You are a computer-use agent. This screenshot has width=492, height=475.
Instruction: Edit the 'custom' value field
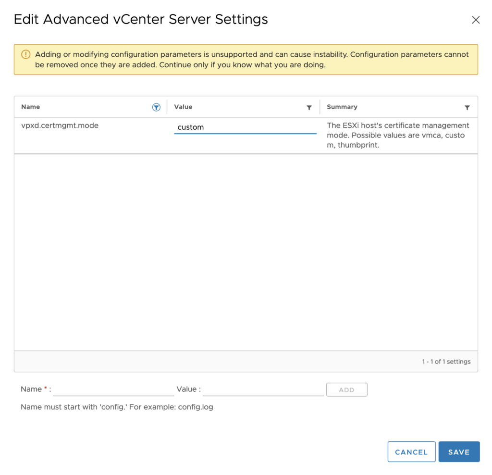point(245,127)
